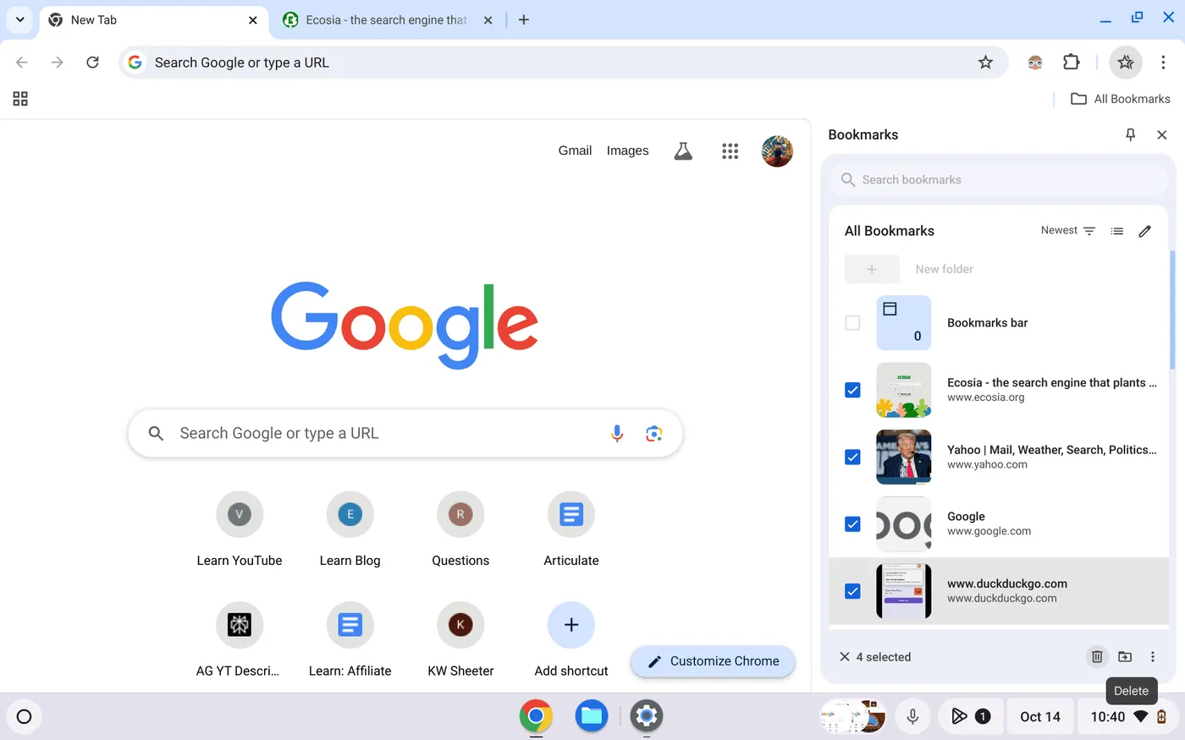The image size is (1185, 740).
Task: Open the AG YT Description shortcut
Action: (240, 640)
